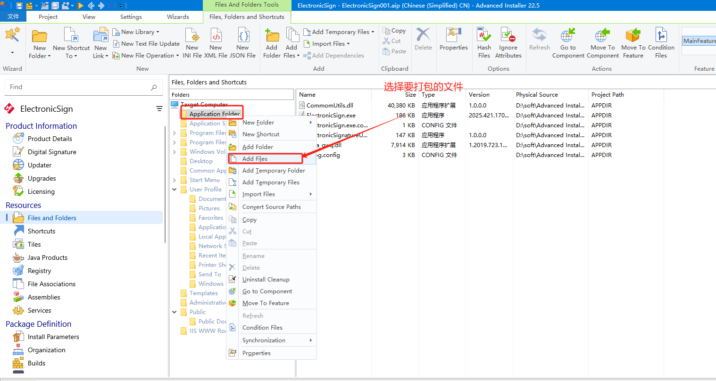Open the MainFeature combo box

[x=699, y=41]
